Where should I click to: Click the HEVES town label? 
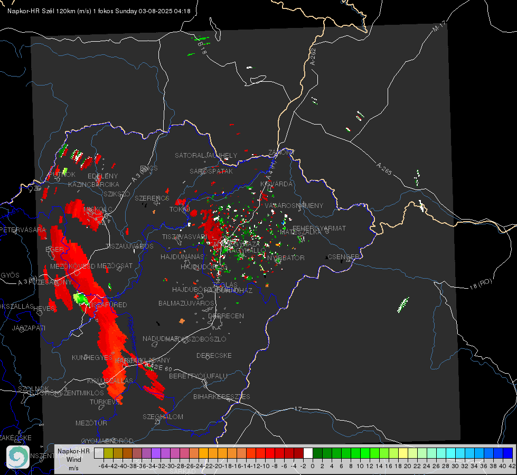click(x=44, y=308)
